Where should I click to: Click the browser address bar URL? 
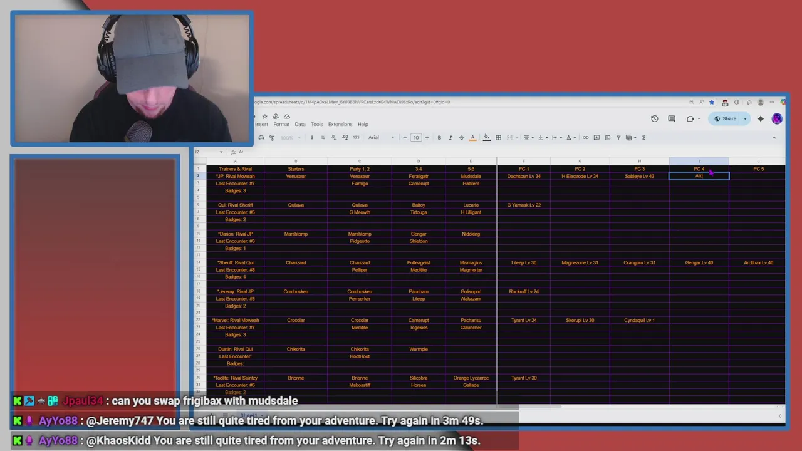coord(352,102)
